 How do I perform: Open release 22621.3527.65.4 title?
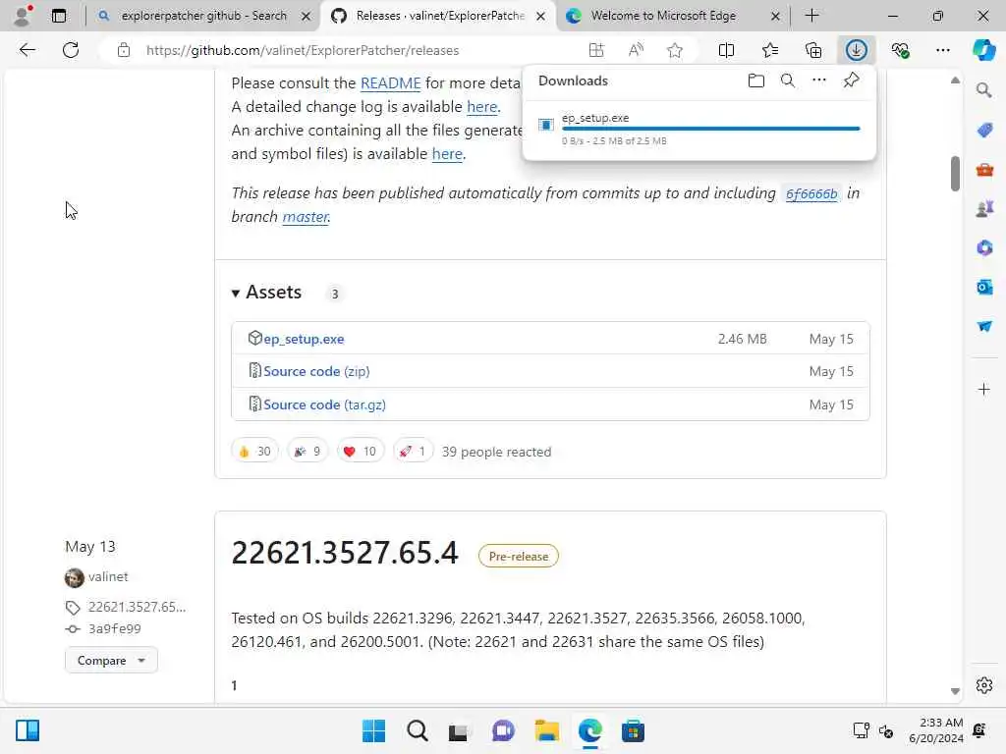pos(345,554)
